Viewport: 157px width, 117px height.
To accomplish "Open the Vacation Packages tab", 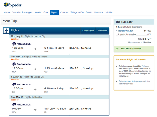I will point(22,13).
